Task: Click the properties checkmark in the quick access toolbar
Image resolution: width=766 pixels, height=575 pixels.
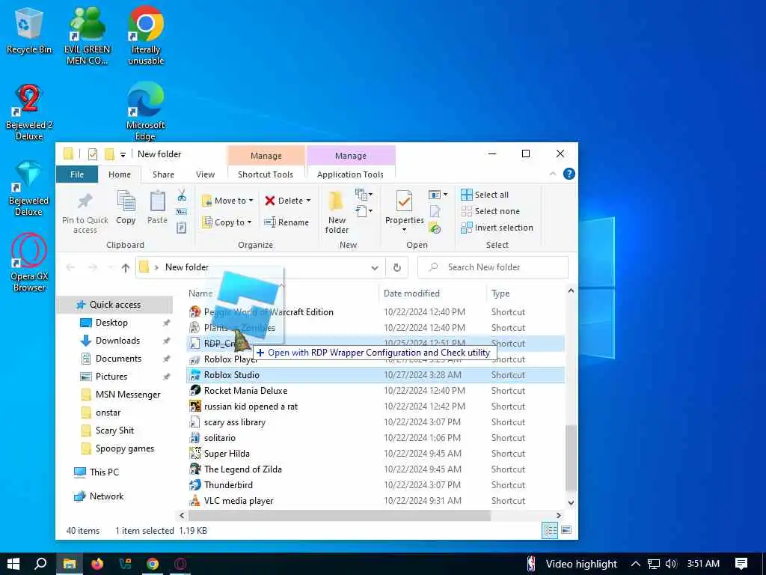Action: pos(92,154)
